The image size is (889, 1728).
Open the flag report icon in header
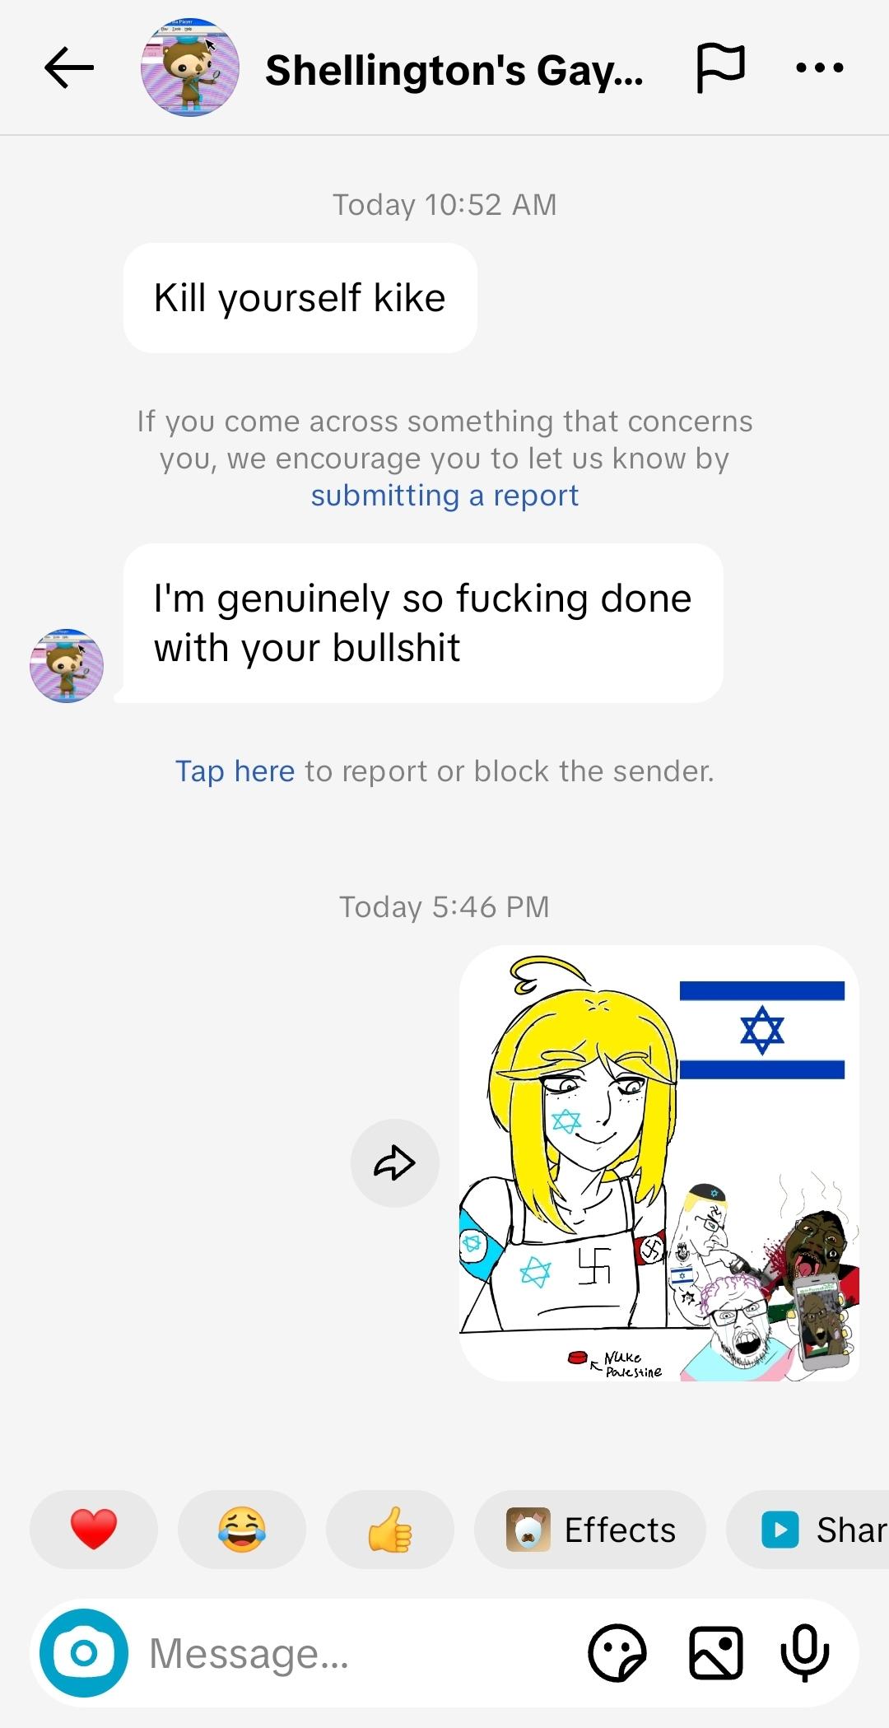720,68
